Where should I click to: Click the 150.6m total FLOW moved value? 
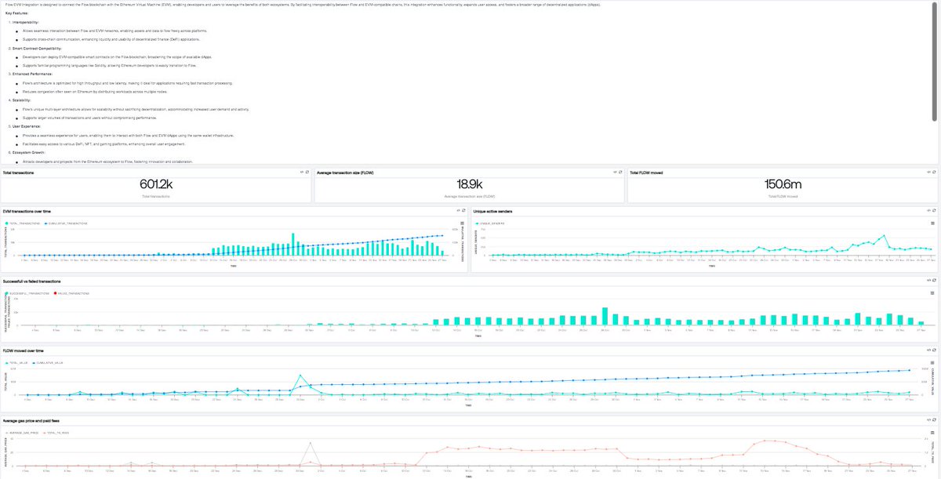[783, 183]
